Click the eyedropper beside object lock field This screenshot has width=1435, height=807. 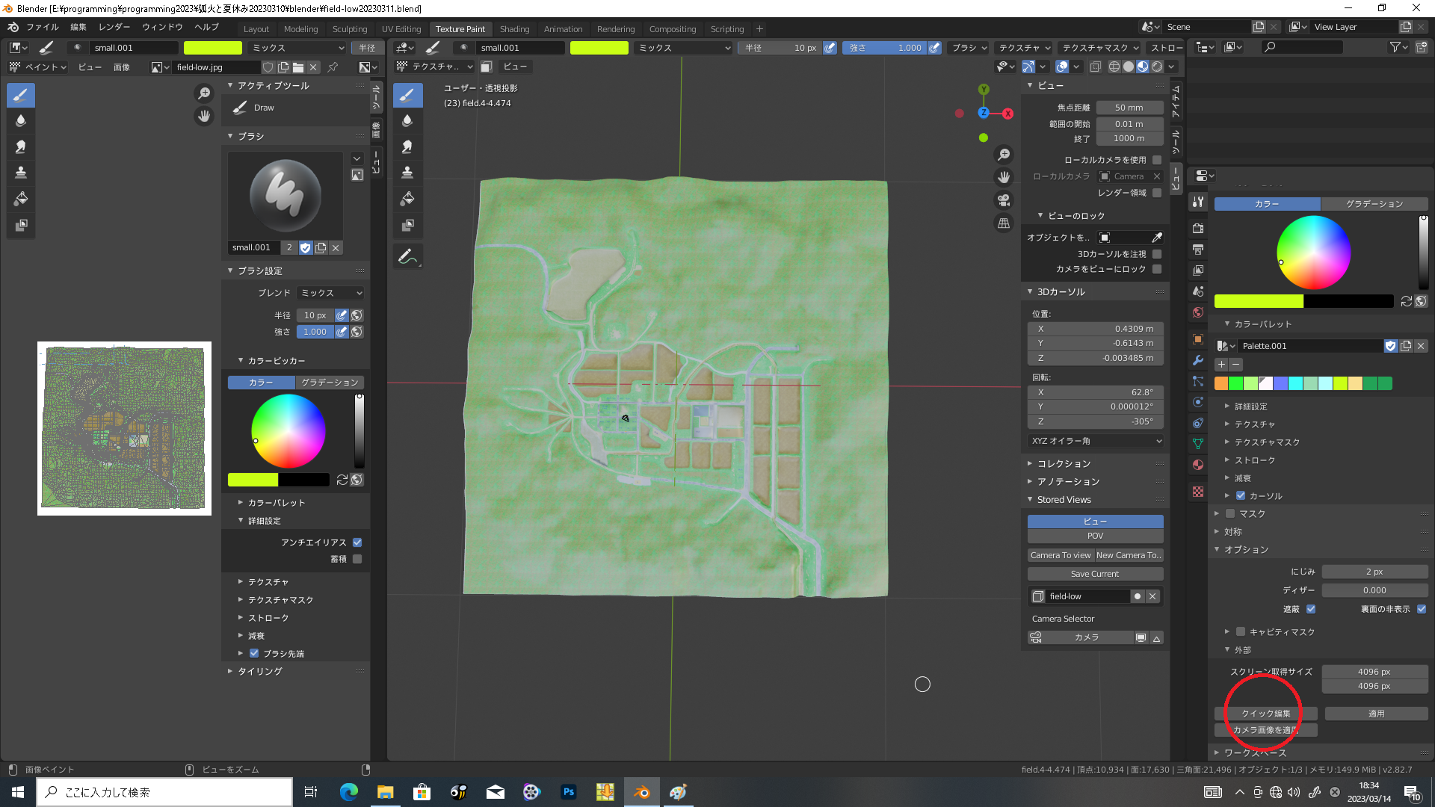click(1157, 238)
